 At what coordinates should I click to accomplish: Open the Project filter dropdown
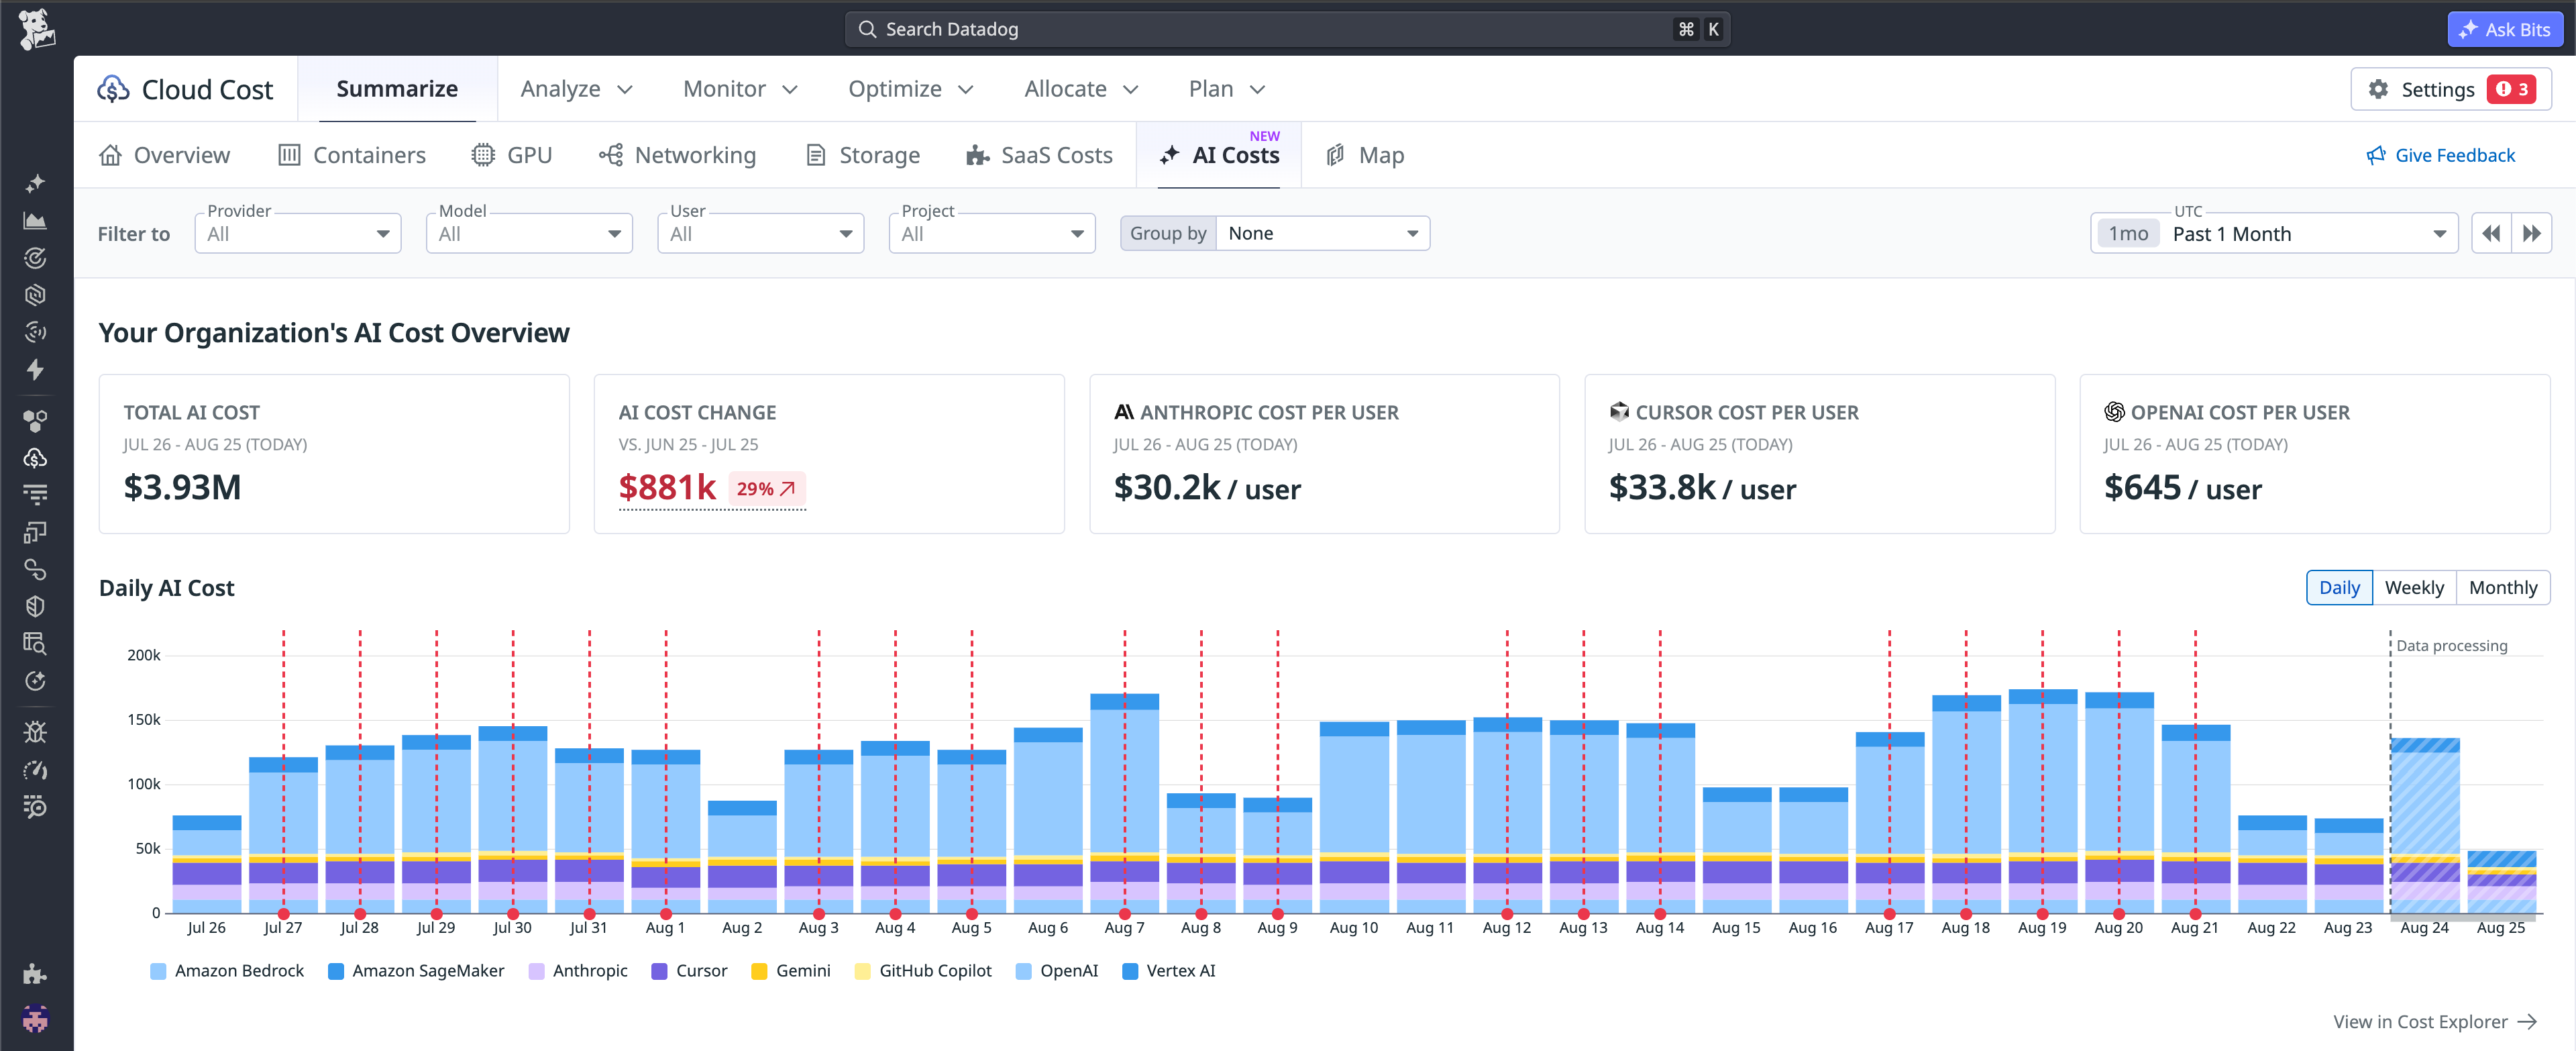click(x=992, y=233)
